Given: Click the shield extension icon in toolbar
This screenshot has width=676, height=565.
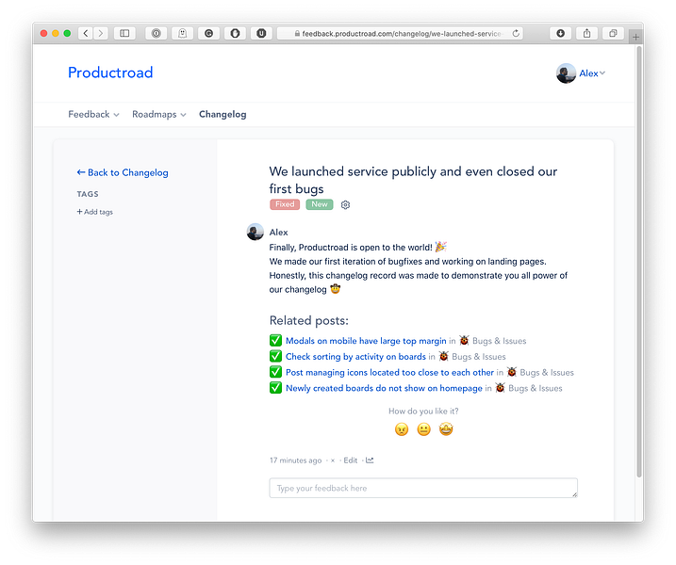Looking at the screenshot, I should coord(235,33).
